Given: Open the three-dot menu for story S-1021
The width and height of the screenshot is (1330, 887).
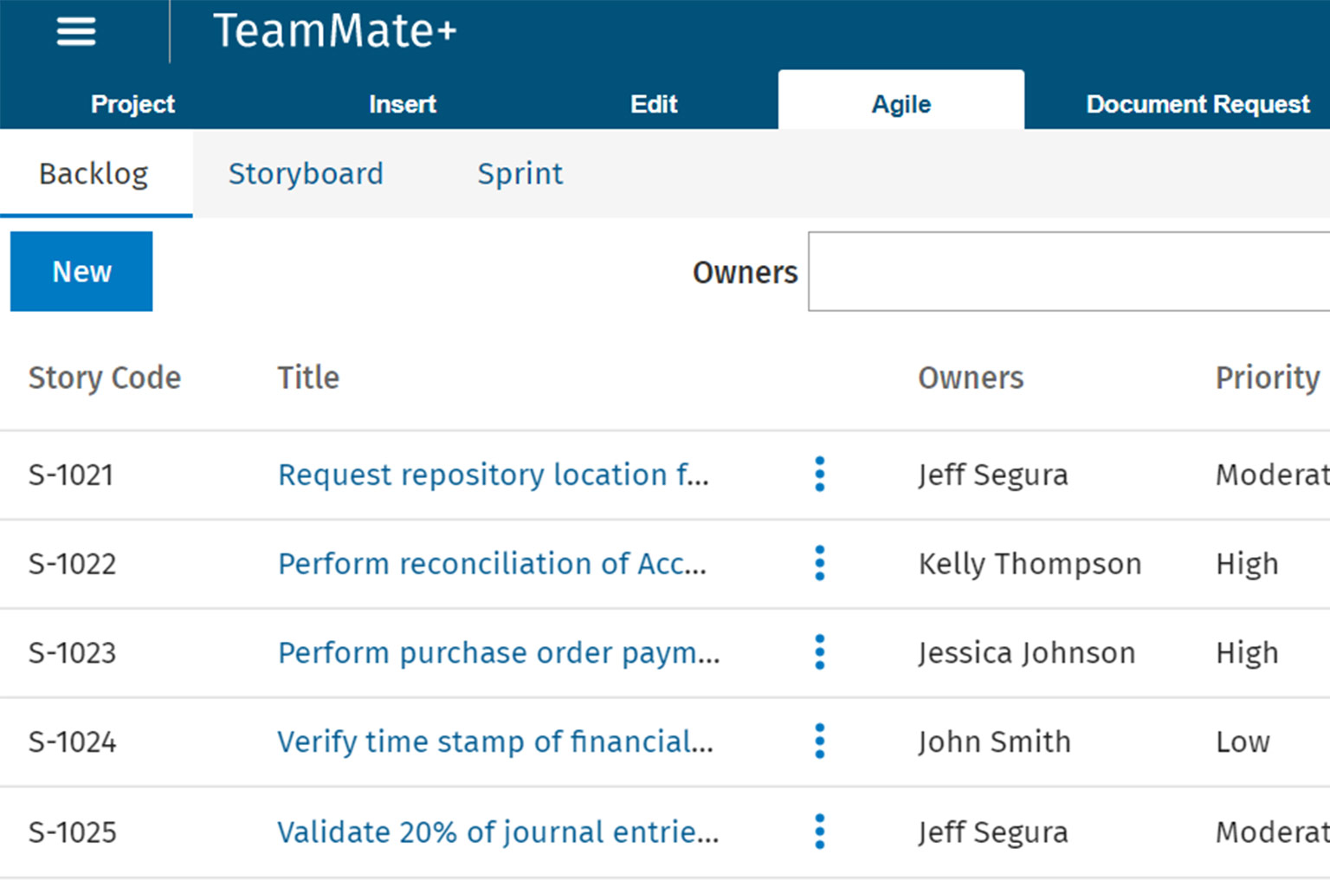Looking at the screenshot, I should (x=819, y=475).
